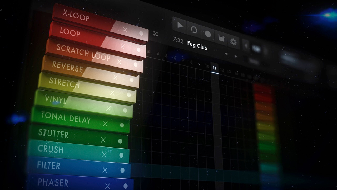
Task: Toggle the STUTTER effect dot
Action: coord(120,141)
